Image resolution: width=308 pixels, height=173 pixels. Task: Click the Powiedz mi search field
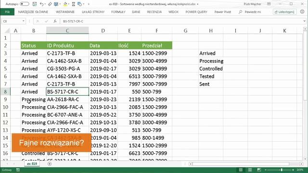pyautogui.click(x=253, y=12)
